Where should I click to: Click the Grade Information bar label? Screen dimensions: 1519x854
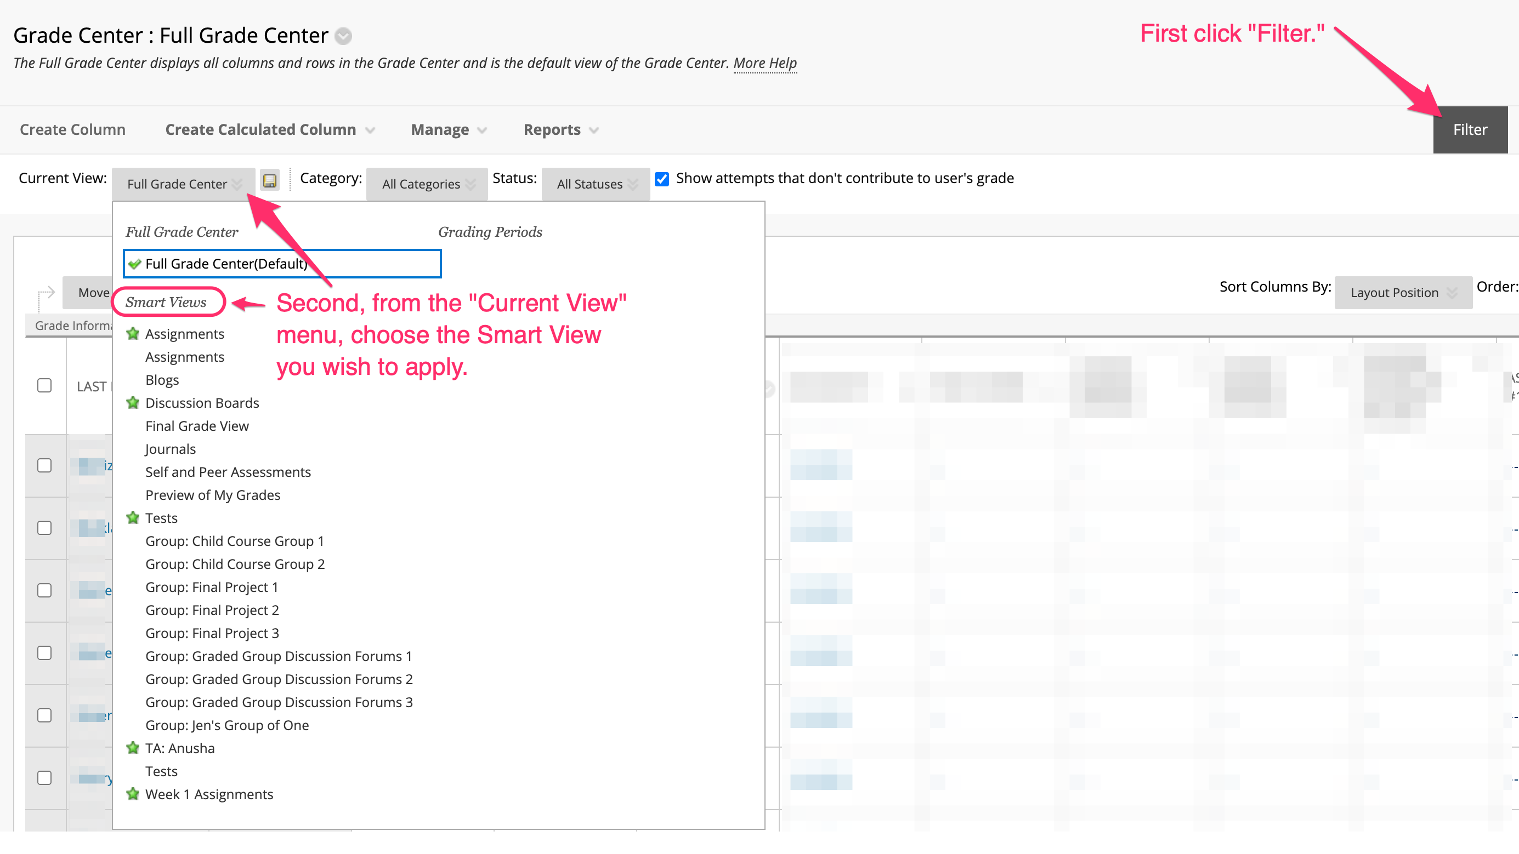pyautogui.click(x=72, y=326)
